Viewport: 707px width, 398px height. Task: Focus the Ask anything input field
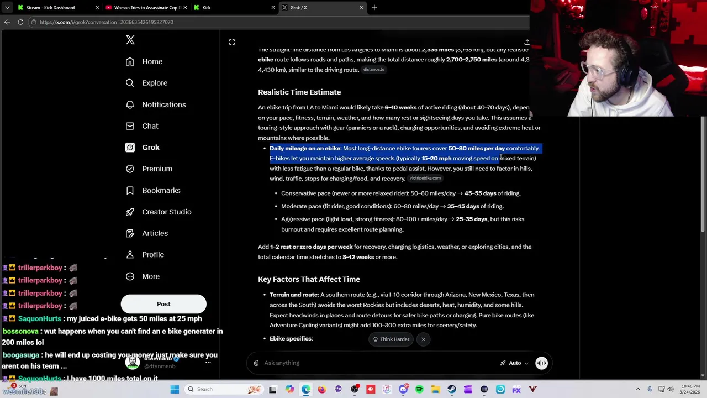378,363
